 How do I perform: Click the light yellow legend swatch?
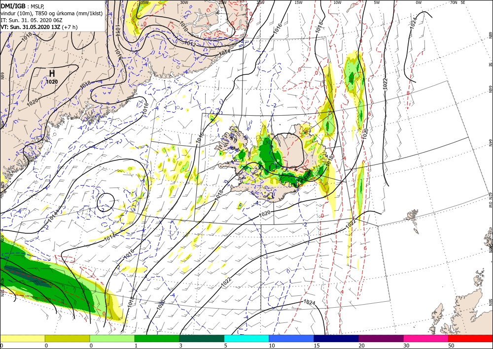coord(22,338)
